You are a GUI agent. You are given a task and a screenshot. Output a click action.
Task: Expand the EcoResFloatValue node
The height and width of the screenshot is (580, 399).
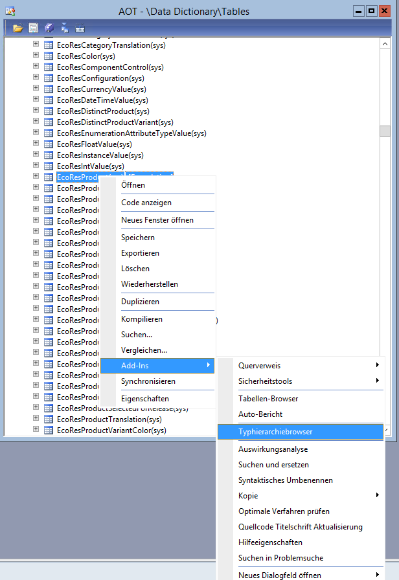[x=36, y=143]
